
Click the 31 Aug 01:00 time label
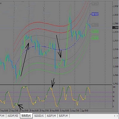(64, 110)
